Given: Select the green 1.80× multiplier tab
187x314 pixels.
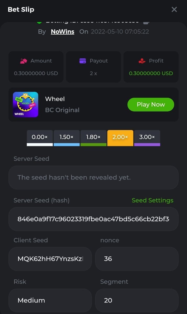Looking at the screenshot, I should (93, 138).
